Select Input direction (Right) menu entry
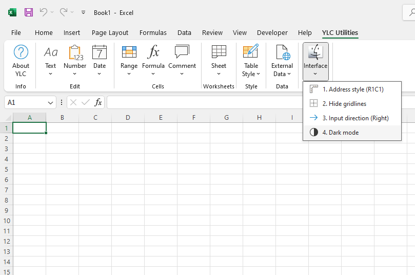Viewport: 415px width, 275px height. [x=355, y=118]
